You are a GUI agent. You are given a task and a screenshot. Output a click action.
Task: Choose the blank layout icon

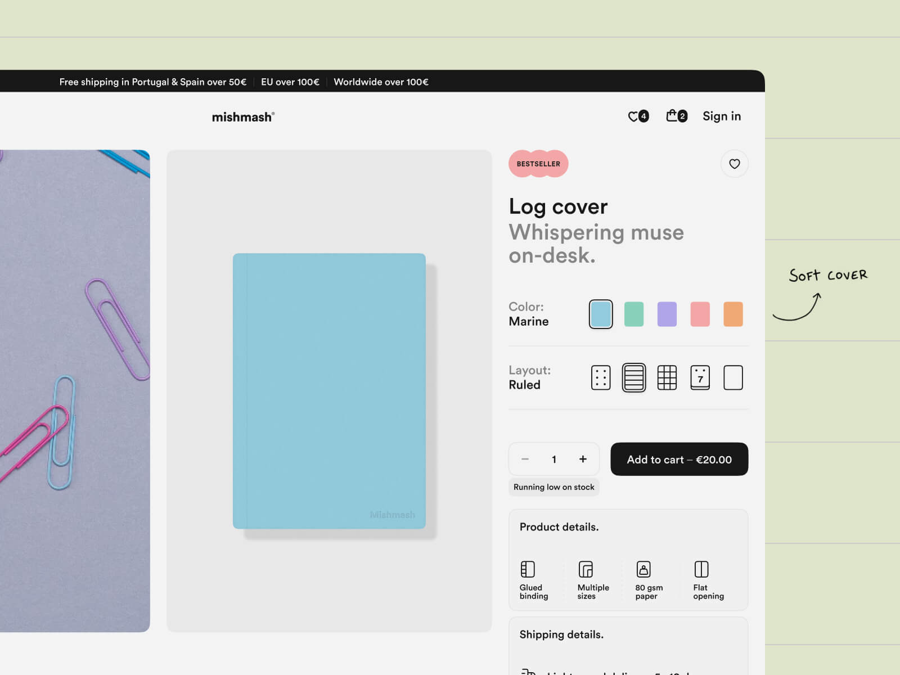[732, 377]
